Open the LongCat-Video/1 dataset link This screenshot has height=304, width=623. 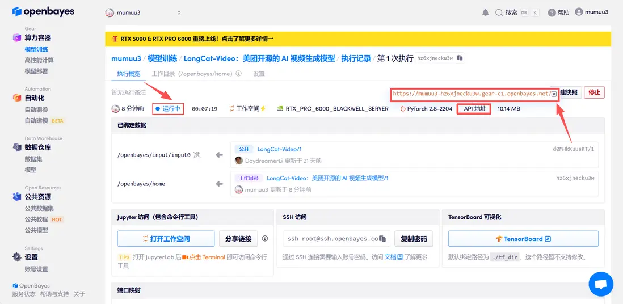(280, 149)
